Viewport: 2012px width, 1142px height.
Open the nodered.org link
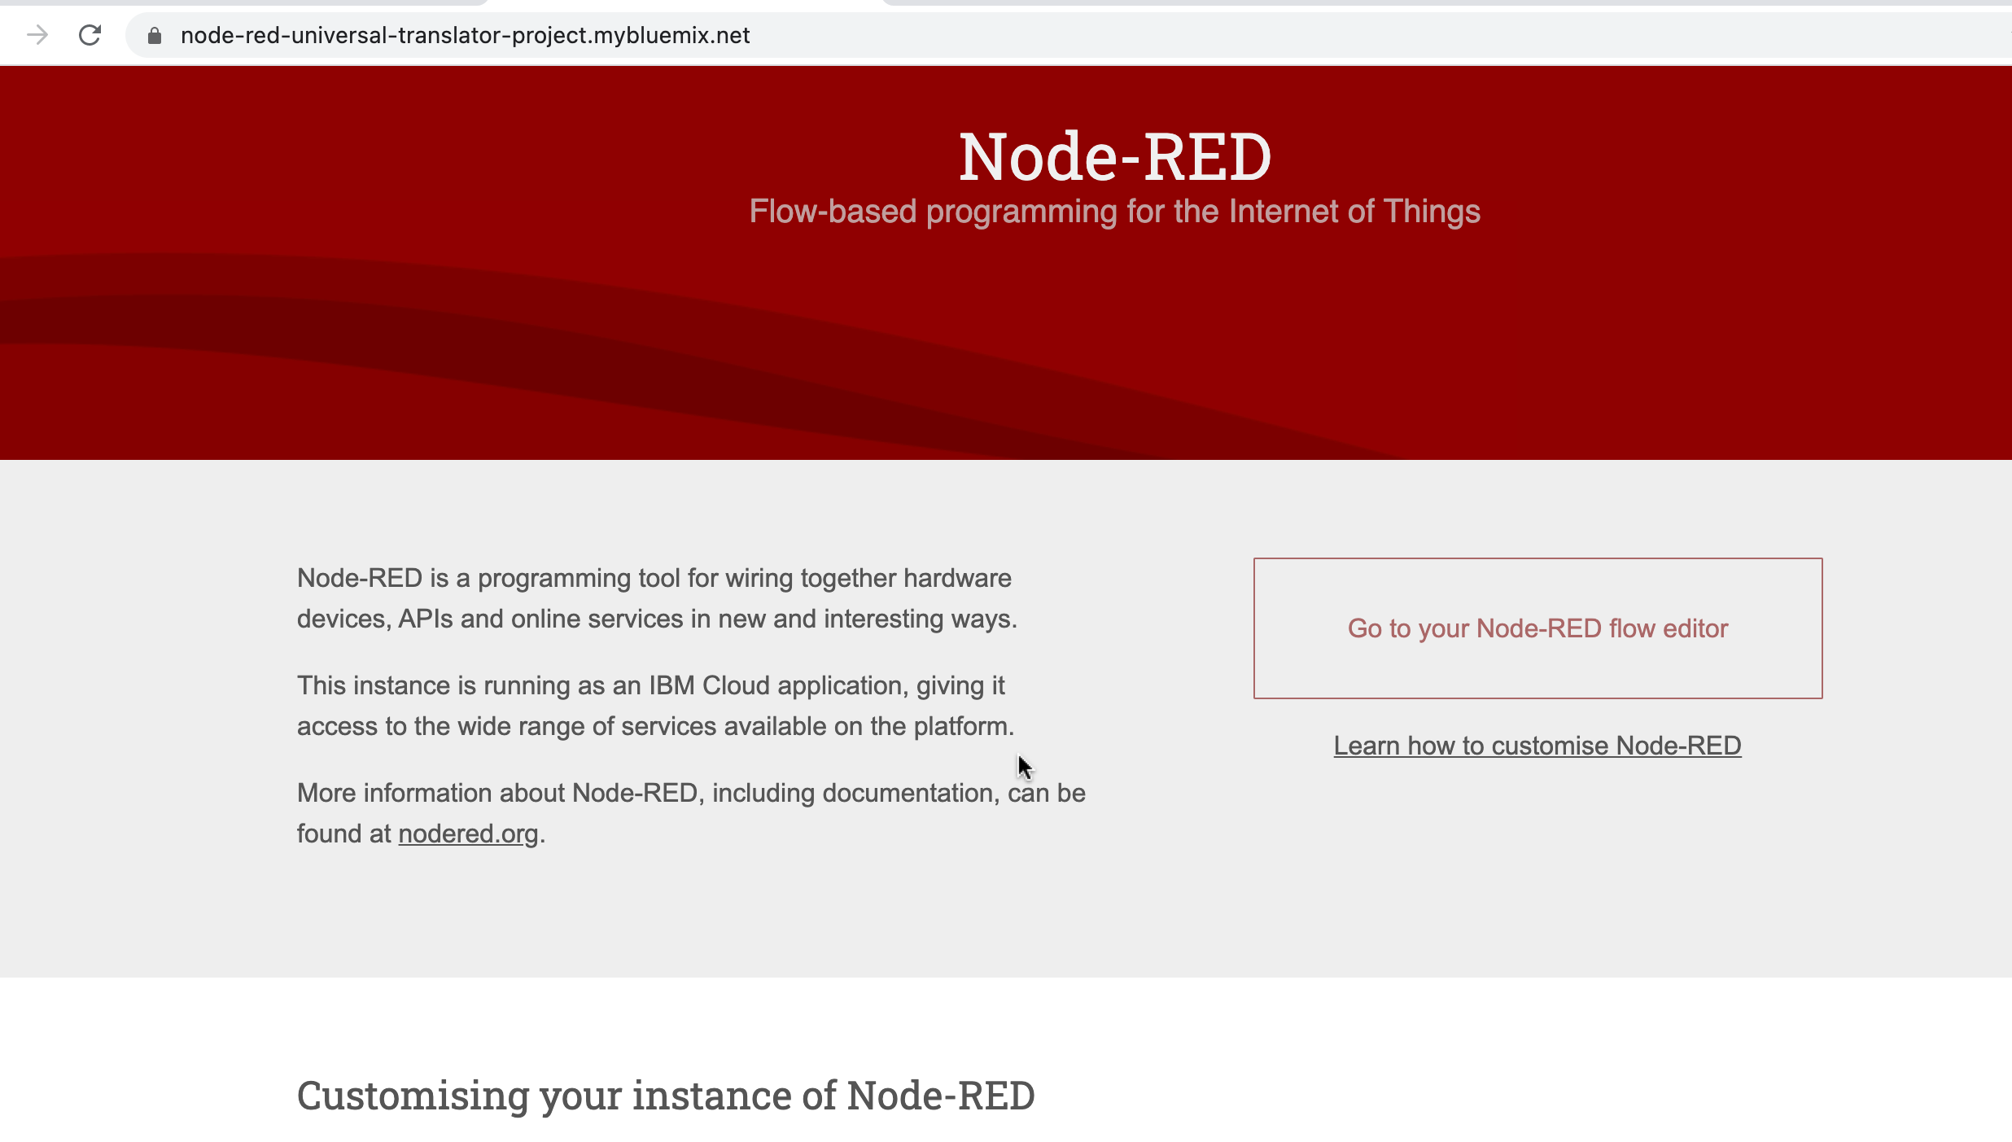point(468,834)
